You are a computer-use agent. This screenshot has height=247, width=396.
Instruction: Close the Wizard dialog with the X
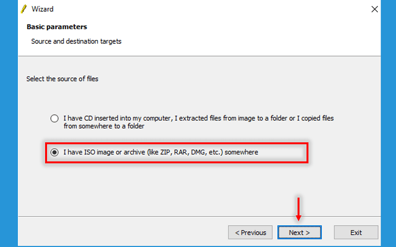[375, 9]
